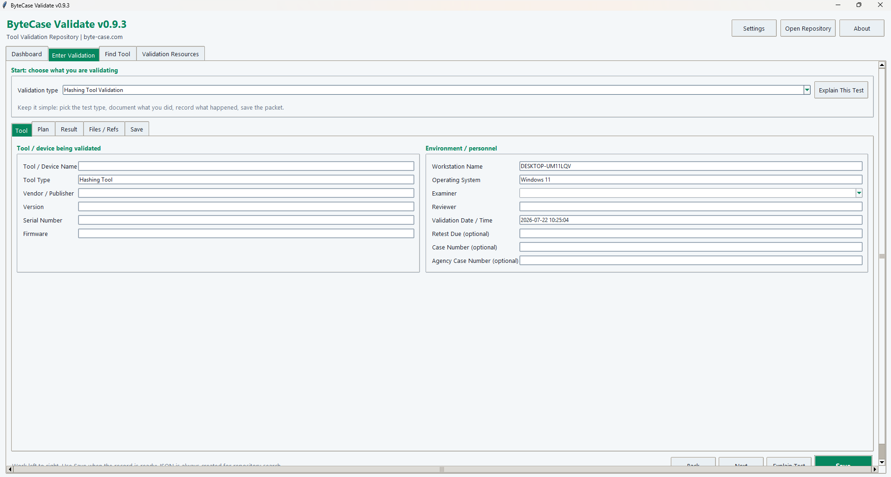The width and height of the screenshot is (891, 477).
Task: Click Explain This Test button
Action: click(841, 90)
